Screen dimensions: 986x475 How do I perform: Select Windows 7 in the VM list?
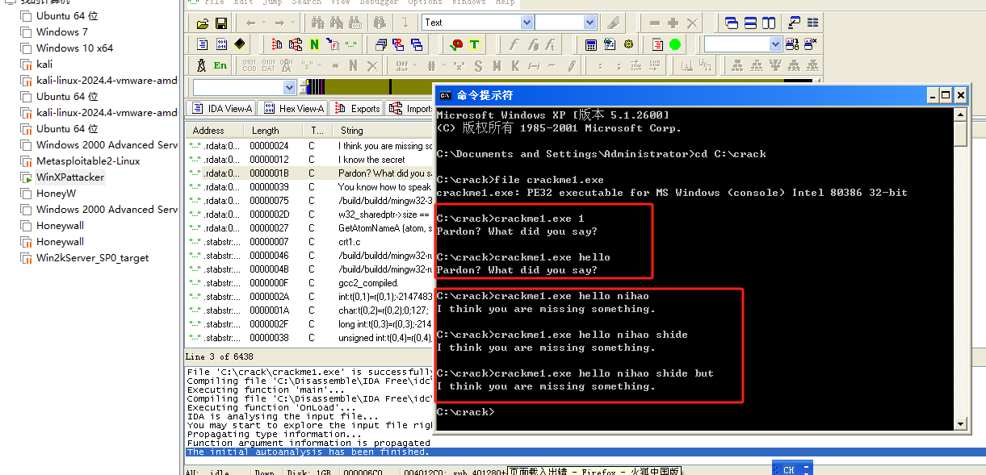coord(61,31)
